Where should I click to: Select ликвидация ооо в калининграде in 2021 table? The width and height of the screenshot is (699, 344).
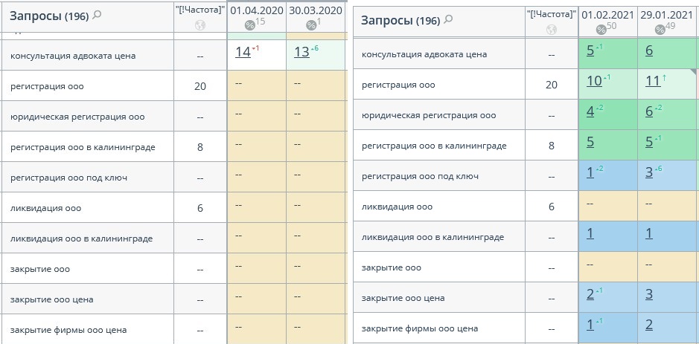(x=433, y=237)
